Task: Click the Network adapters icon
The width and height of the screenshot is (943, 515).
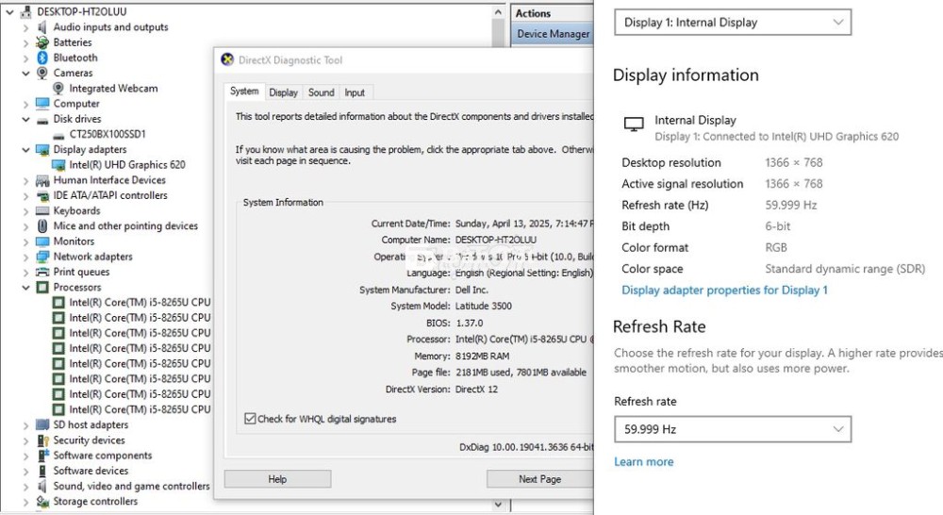Action: tap(42, 257)
